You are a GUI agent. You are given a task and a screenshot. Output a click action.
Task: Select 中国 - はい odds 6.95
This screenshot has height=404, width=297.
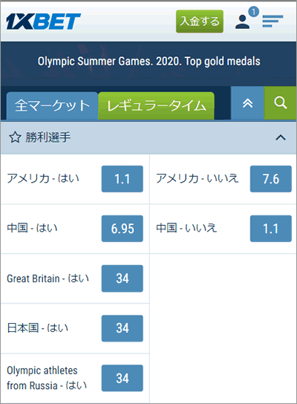click(x=122, y=229)
